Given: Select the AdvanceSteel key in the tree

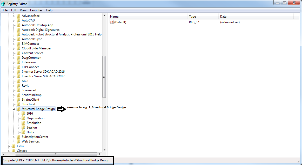Looking at the screenshot, I should [x=31, y=16].
